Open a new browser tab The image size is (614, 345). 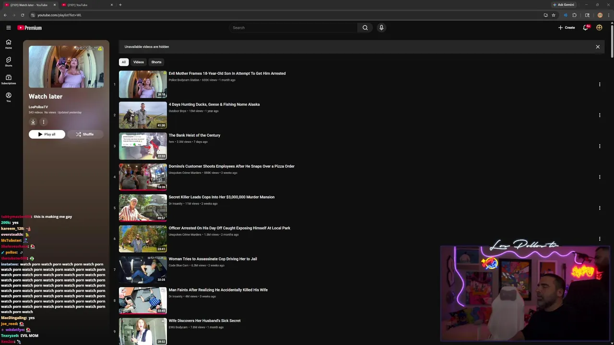coord(120,5)
